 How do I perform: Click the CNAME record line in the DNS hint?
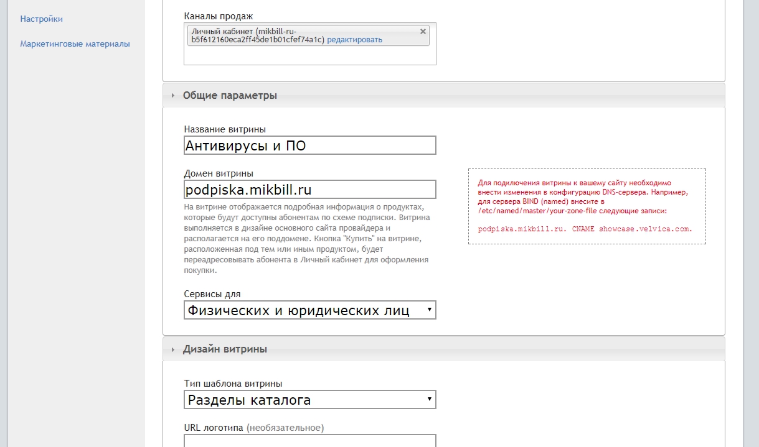click(x=585, y=229)
